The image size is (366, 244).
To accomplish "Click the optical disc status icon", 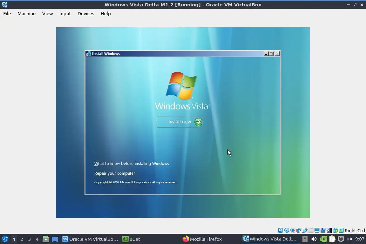I will point(287,230).
